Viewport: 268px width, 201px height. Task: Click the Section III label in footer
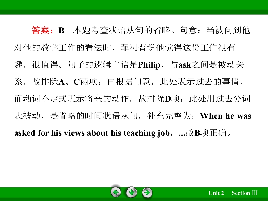point(245,193)
